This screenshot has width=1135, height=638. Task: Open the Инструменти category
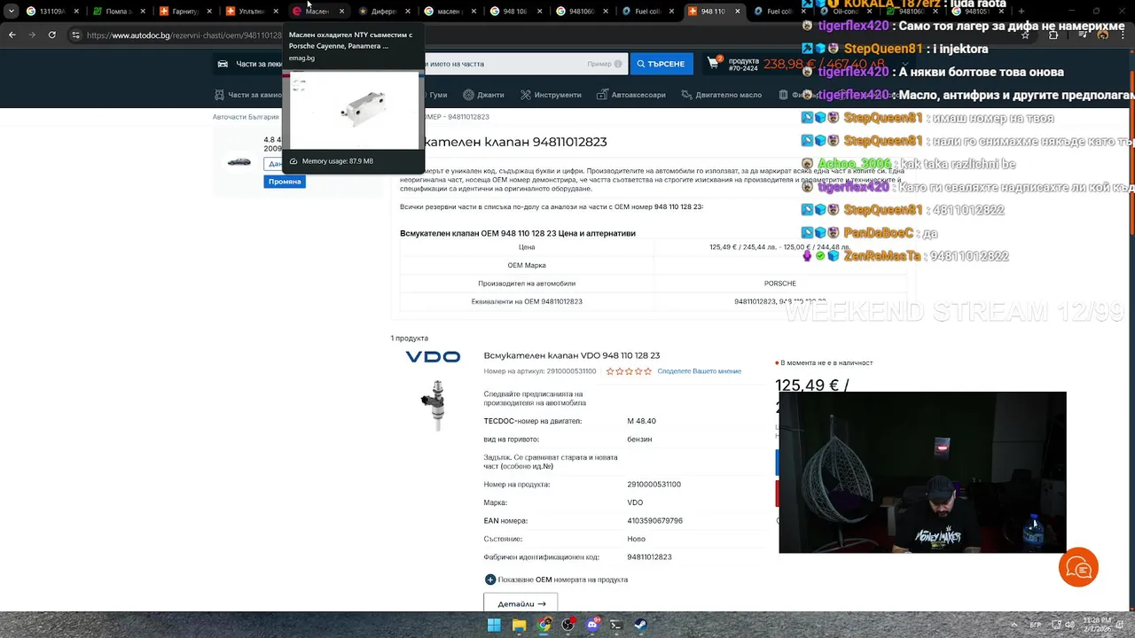click(x=558, y=95)
